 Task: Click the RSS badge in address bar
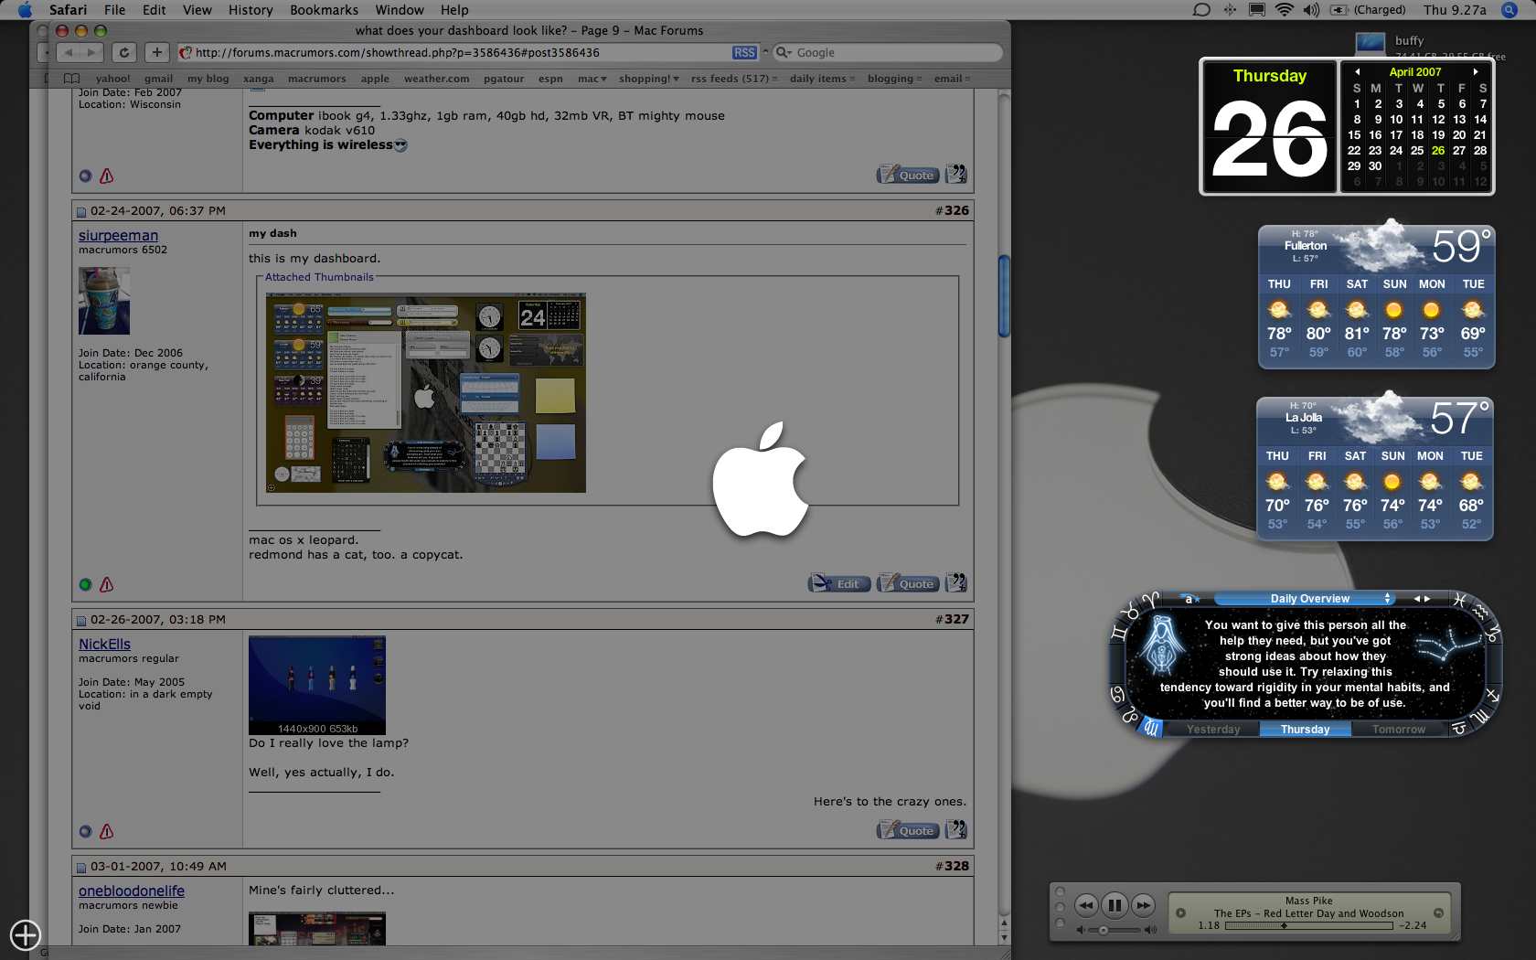744,53
